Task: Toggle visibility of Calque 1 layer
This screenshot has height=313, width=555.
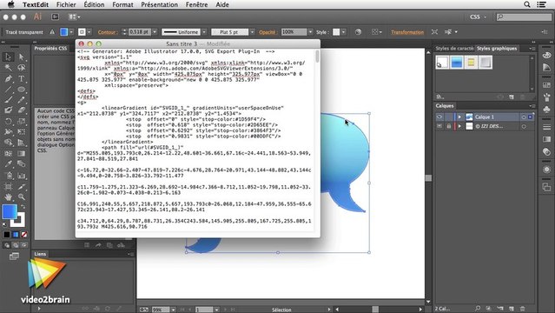Action: [439, 117]
